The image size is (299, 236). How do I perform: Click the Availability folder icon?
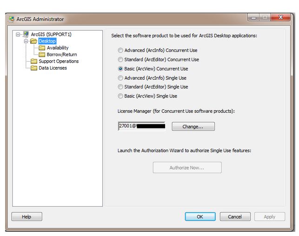[42, 48]
